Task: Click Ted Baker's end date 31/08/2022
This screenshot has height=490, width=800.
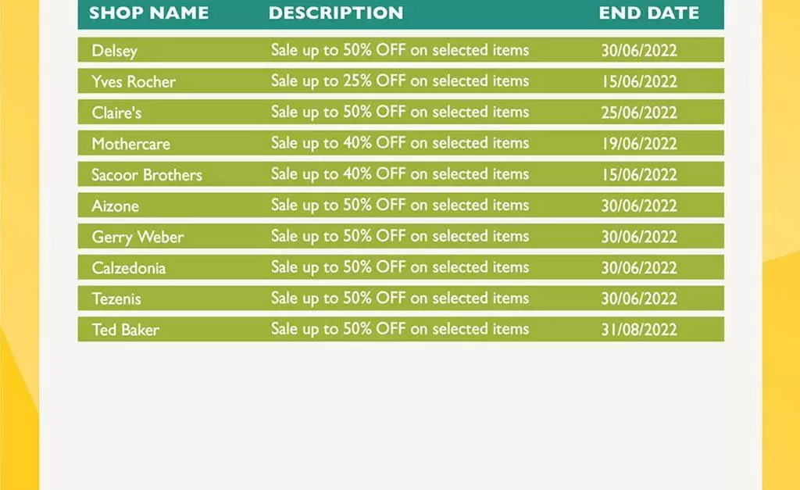Action: [x=638, y=330]
